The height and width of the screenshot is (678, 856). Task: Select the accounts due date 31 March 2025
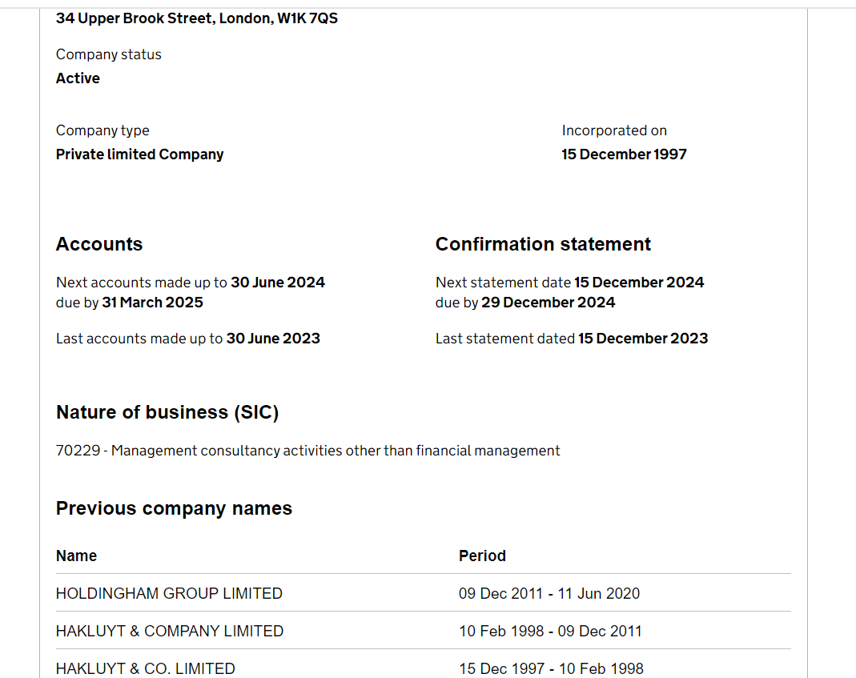152,303
